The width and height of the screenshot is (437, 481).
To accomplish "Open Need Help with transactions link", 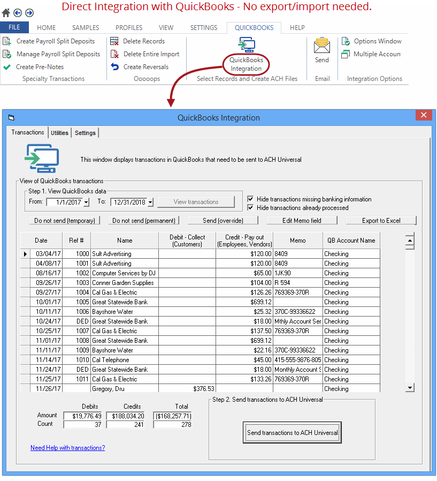I will tap(68, 448).
